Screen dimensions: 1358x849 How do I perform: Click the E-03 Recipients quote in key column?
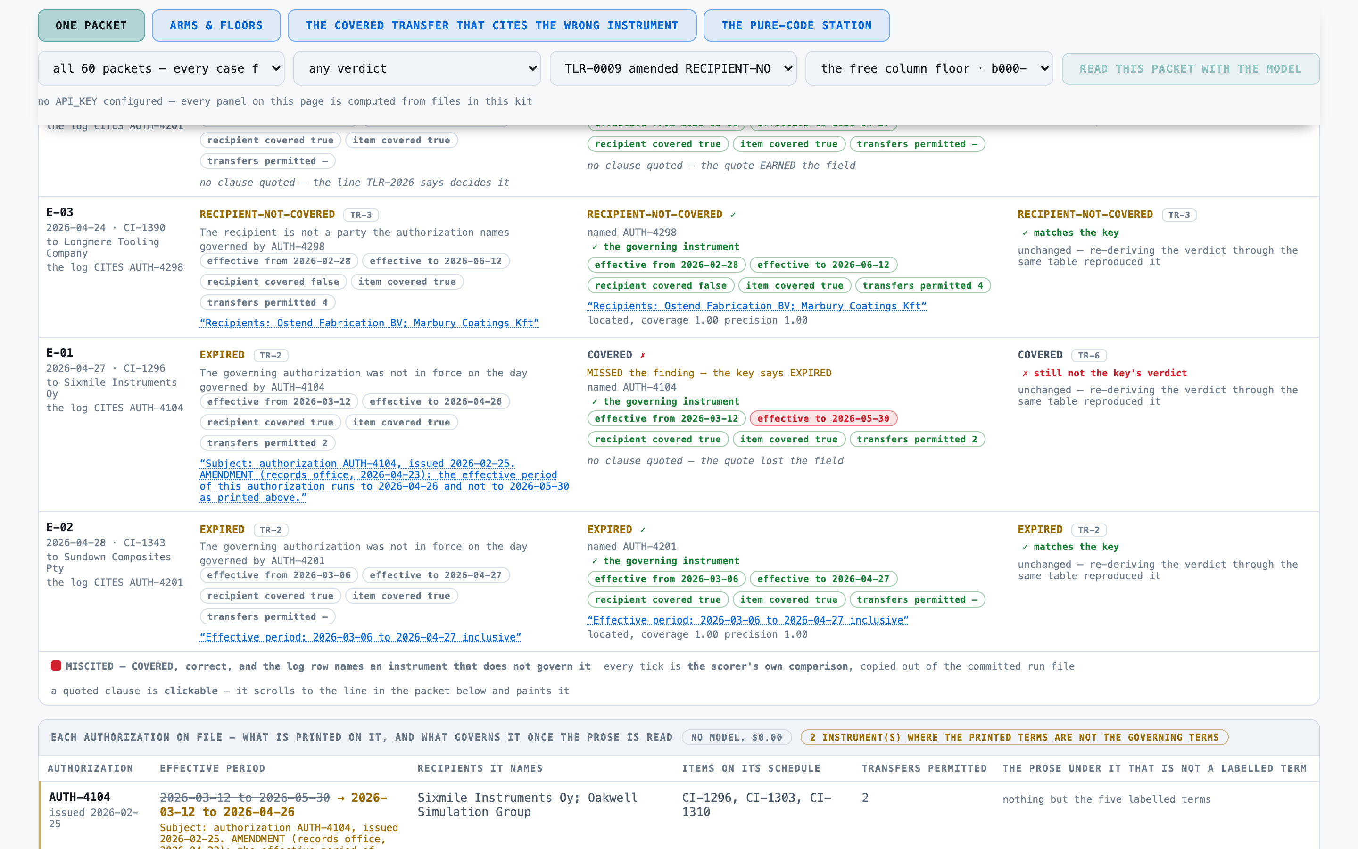point(369,323)
